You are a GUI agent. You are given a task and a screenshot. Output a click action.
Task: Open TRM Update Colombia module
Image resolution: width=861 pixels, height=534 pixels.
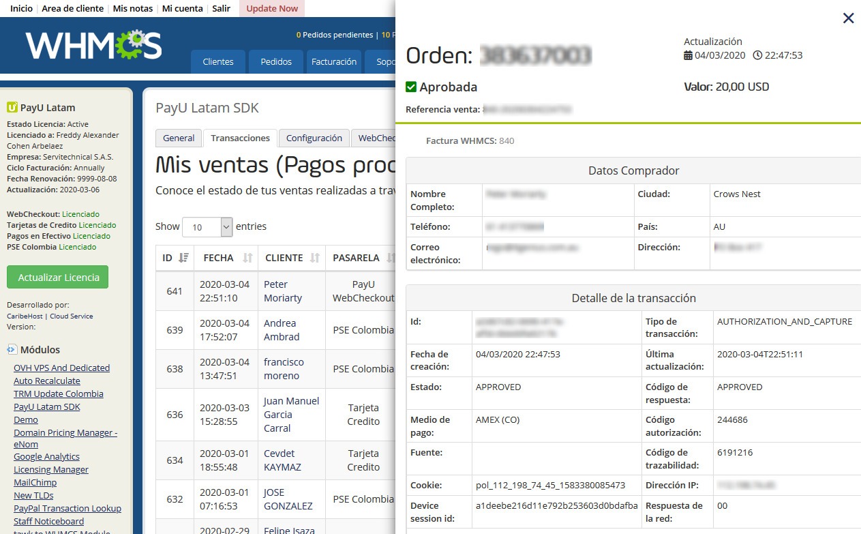click(x=59, y=394)
